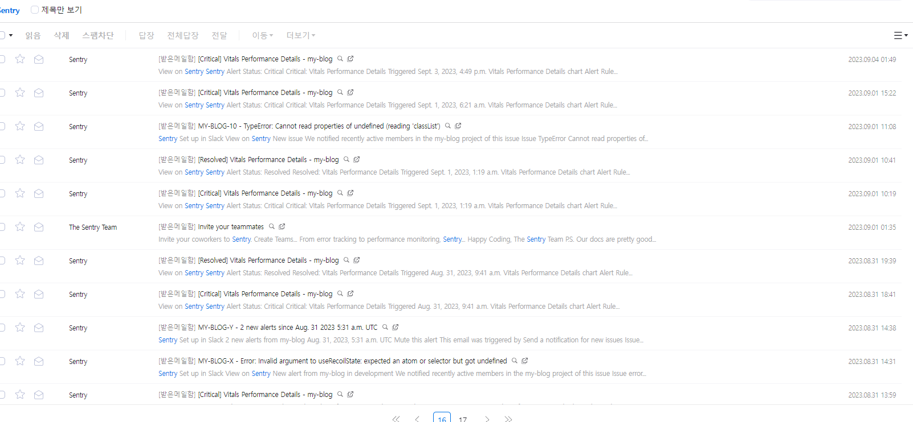Screen dimensions: 913x422
Task: Preview Invite your teammates email with magnifier
Action: [x=272, y=226]
